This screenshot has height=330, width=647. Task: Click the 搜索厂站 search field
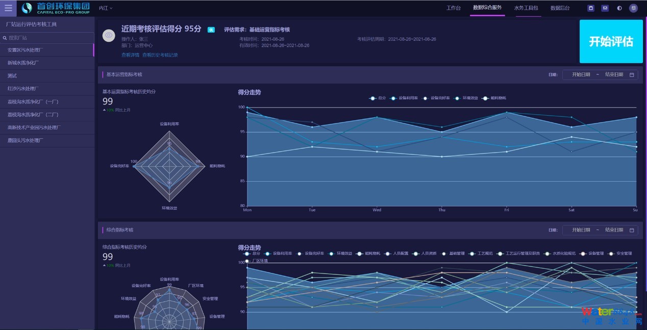click(x=48, y=38)
